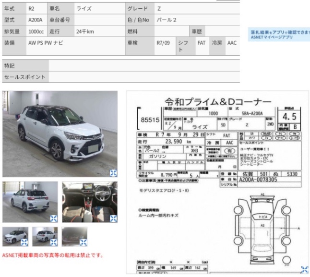310x277 pixels.
Task: Select the grade Z value
Action: click(x=159, y=9)
